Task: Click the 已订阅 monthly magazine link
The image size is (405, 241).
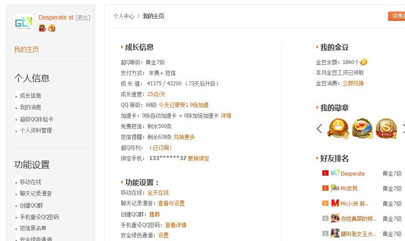Action: click(x=160, y=148)
